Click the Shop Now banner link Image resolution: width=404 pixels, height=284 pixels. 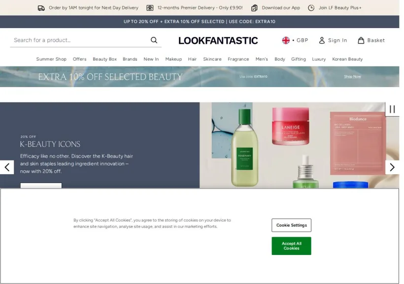[x=352, y=77]
